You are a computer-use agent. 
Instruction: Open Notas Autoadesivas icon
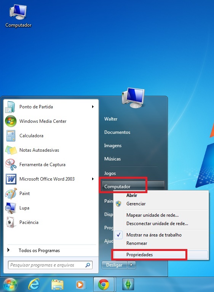(x=11, y=150)
